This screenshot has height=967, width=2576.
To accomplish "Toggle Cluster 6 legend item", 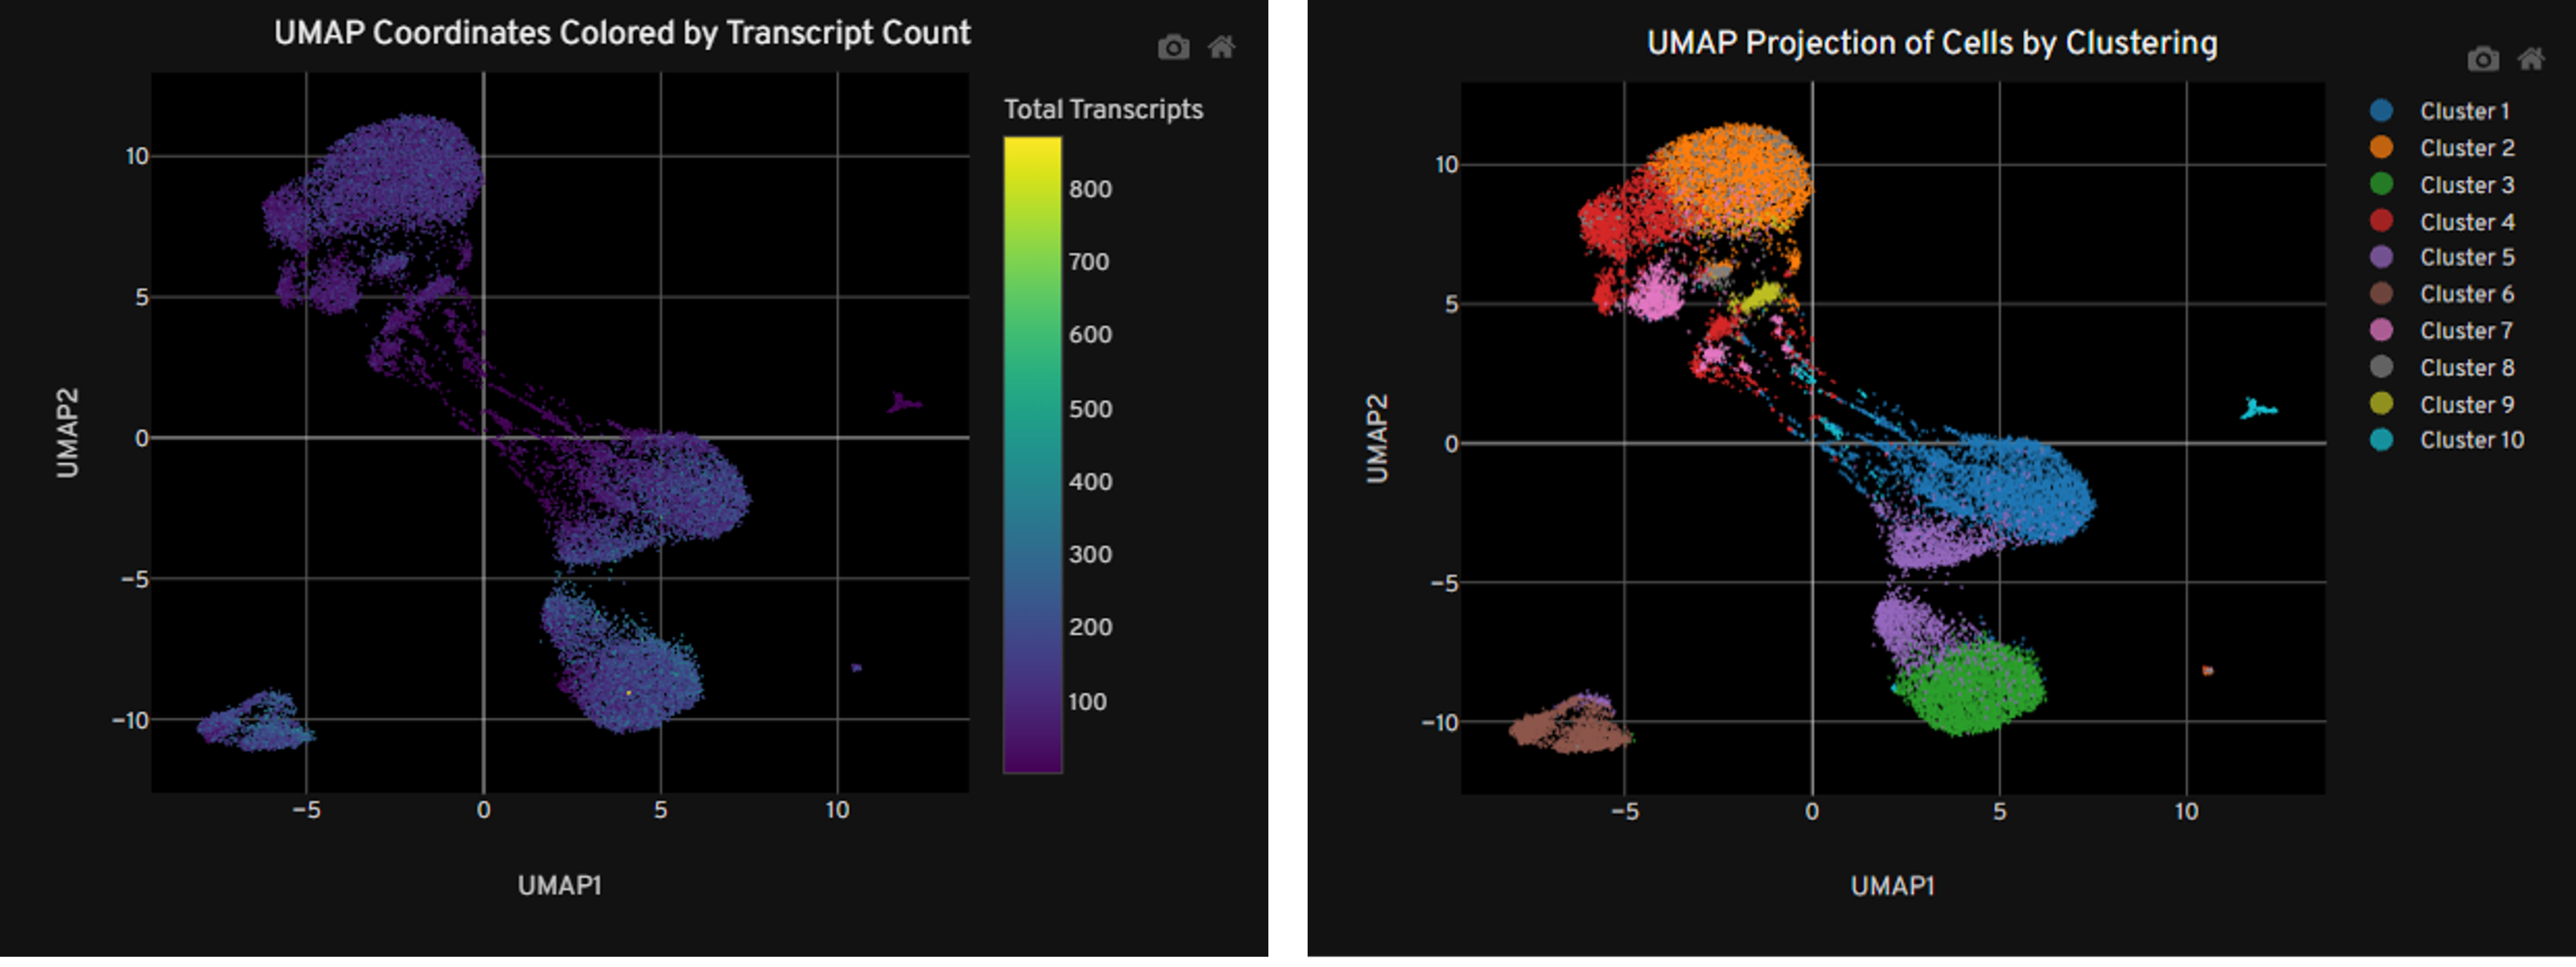I will point(2466,294).
